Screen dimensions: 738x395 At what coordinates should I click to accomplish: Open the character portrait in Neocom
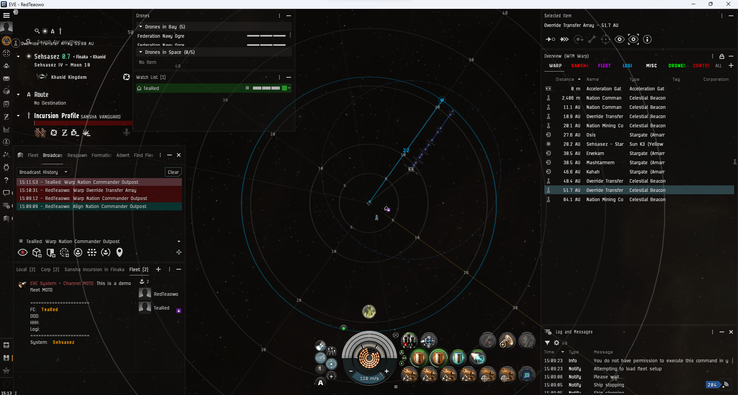[7, 28]
